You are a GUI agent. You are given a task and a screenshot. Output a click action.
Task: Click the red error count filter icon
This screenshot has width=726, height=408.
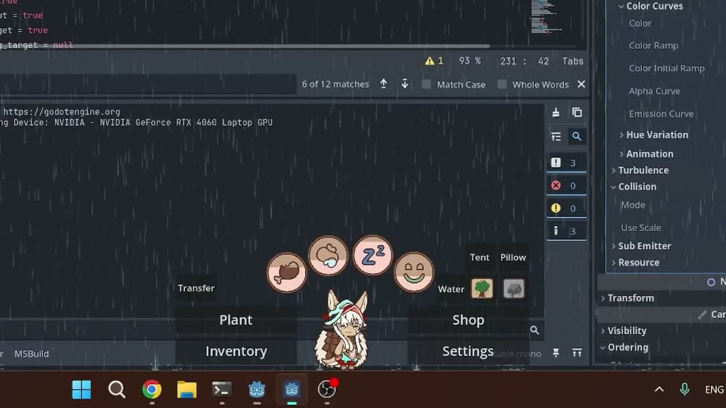coord(556,185)
